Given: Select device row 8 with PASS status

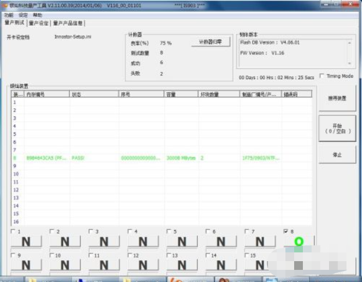Looking at the screenshot, I should pyautogui.click(x=161, y=158).
